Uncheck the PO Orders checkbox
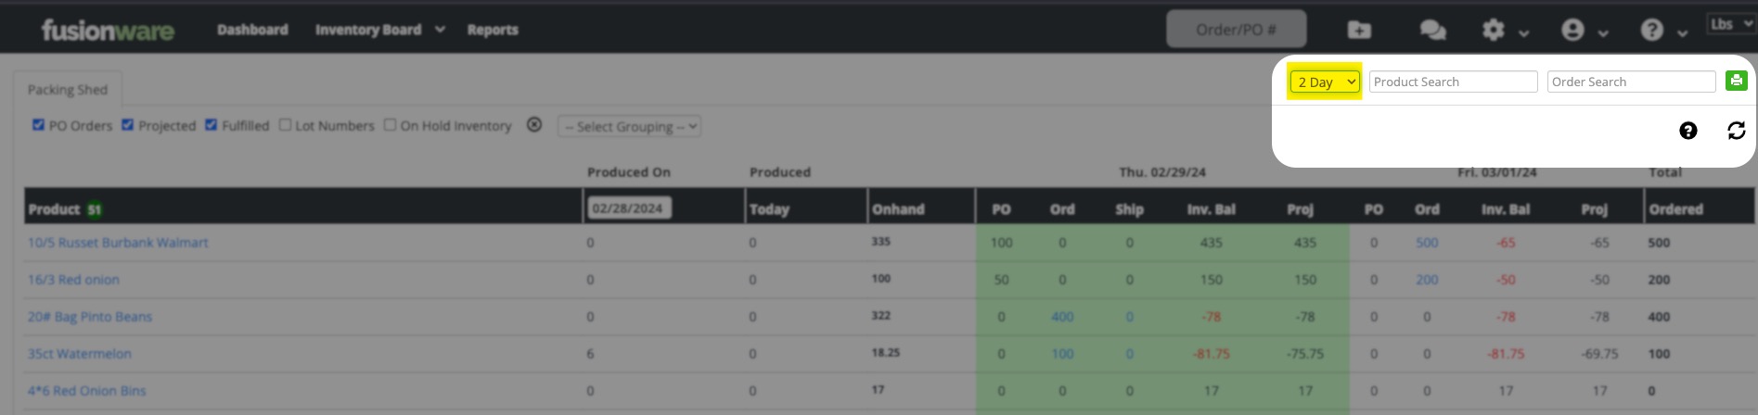 pyautogui.click(x=38, y=125)
